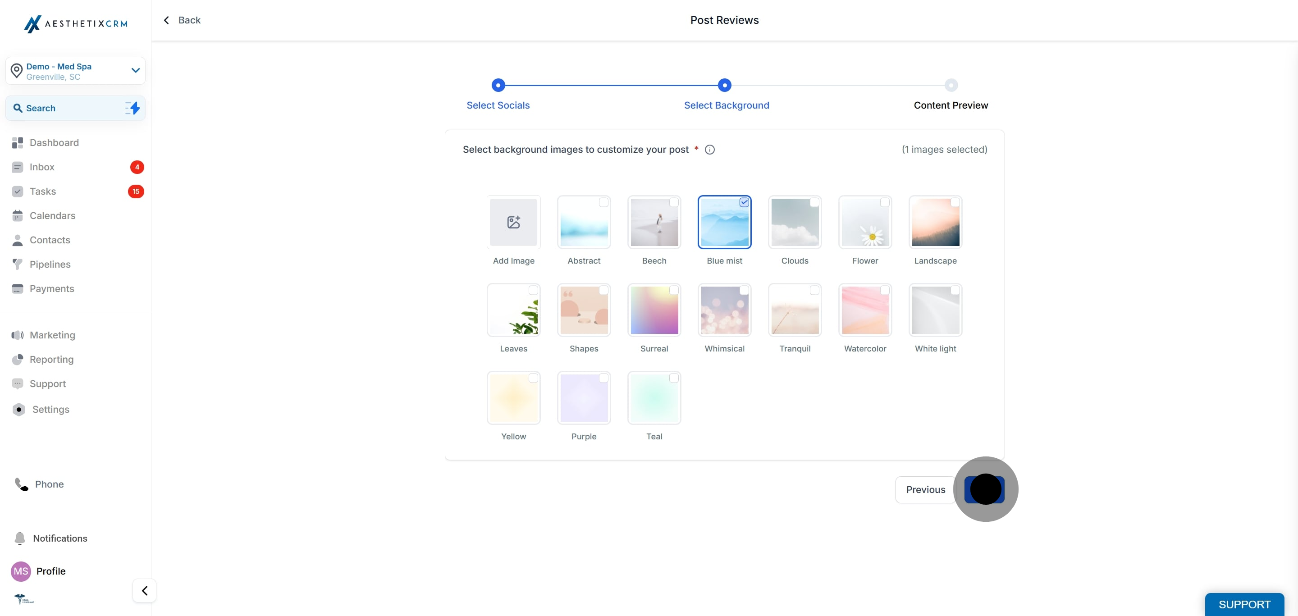Click the Search input field
The height and width of the screenshot is (616, 1298).
(x=76, y=108)
